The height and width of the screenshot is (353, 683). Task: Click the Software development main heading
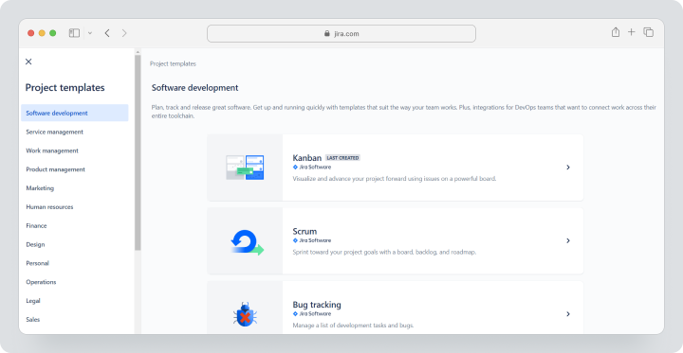coord(194,88)
